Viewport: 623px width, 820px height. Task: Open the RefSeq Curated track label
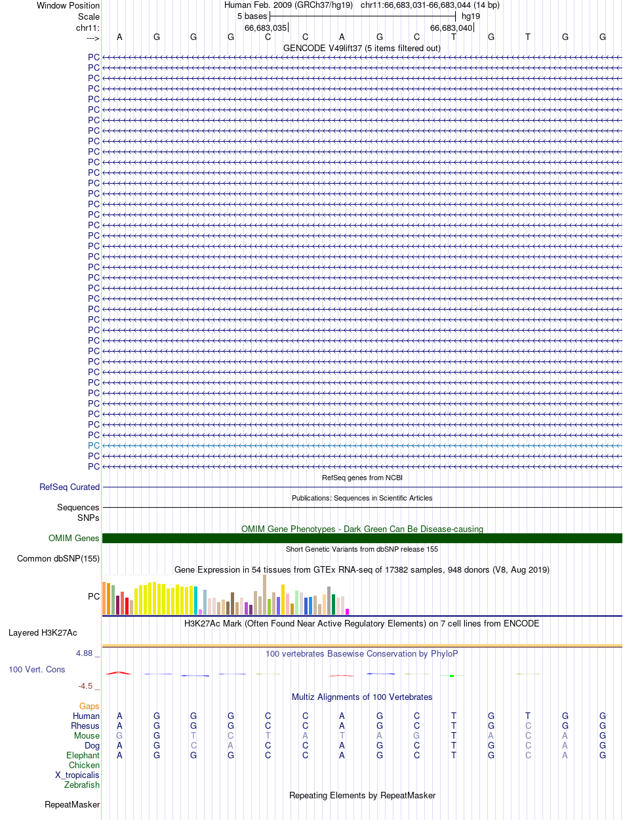pos(70,487)
